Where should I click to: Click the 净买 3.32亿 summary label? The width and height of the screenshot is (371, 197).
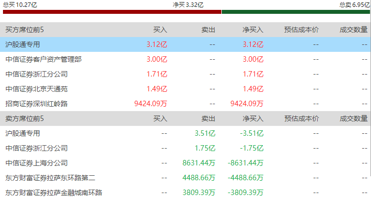pyautogui.click(x=188, y=5)
